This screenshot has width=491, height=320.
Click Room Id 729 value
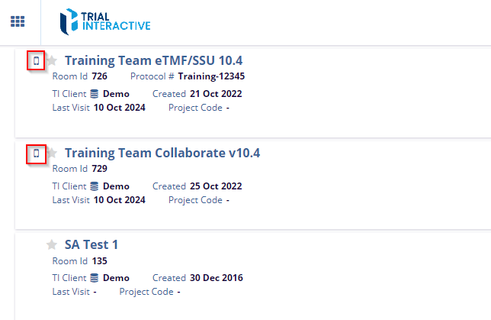(x=99, y=169)
